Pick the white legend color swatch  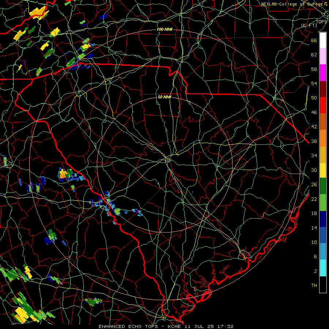(x=323, y=40)
